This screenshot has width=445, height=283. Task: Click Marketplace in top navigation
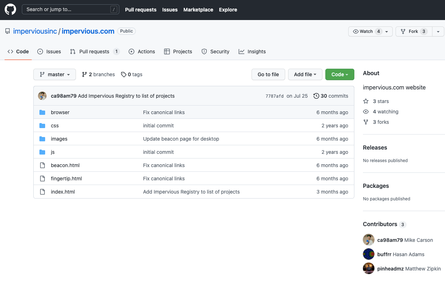click(198, 10)
